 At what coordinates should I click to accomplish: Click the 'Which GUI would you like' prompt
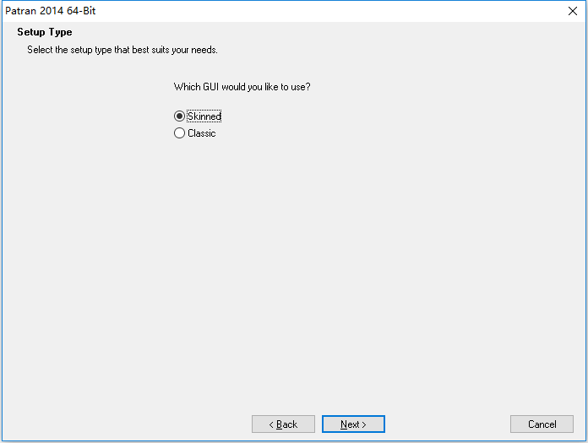pos(242,87)
